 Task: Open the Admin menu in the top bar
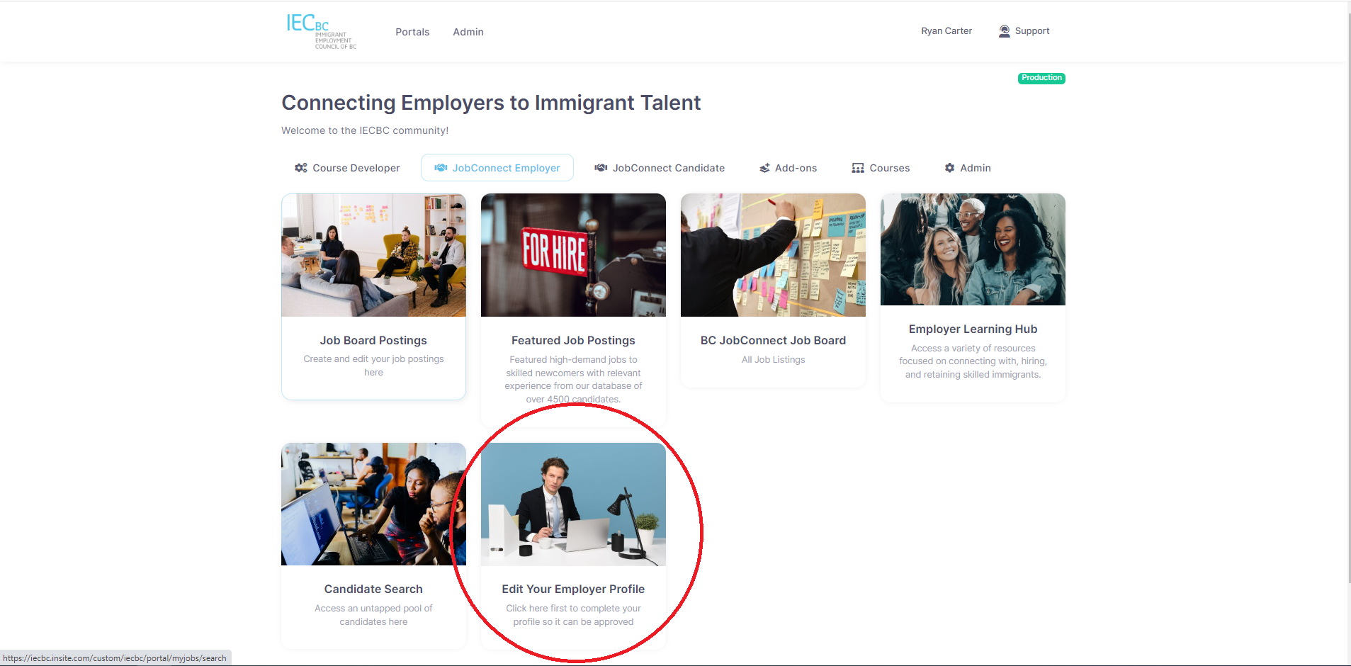[468, 31]
